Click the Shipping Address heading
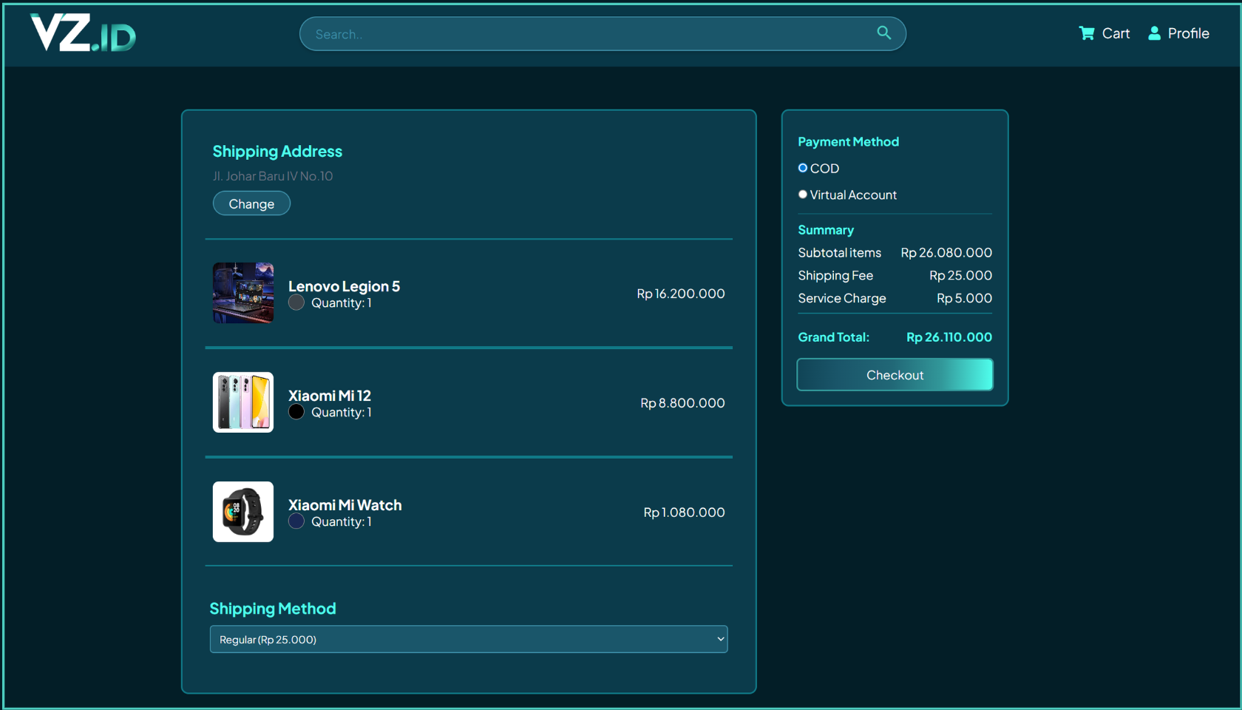 tap(277, 152)
